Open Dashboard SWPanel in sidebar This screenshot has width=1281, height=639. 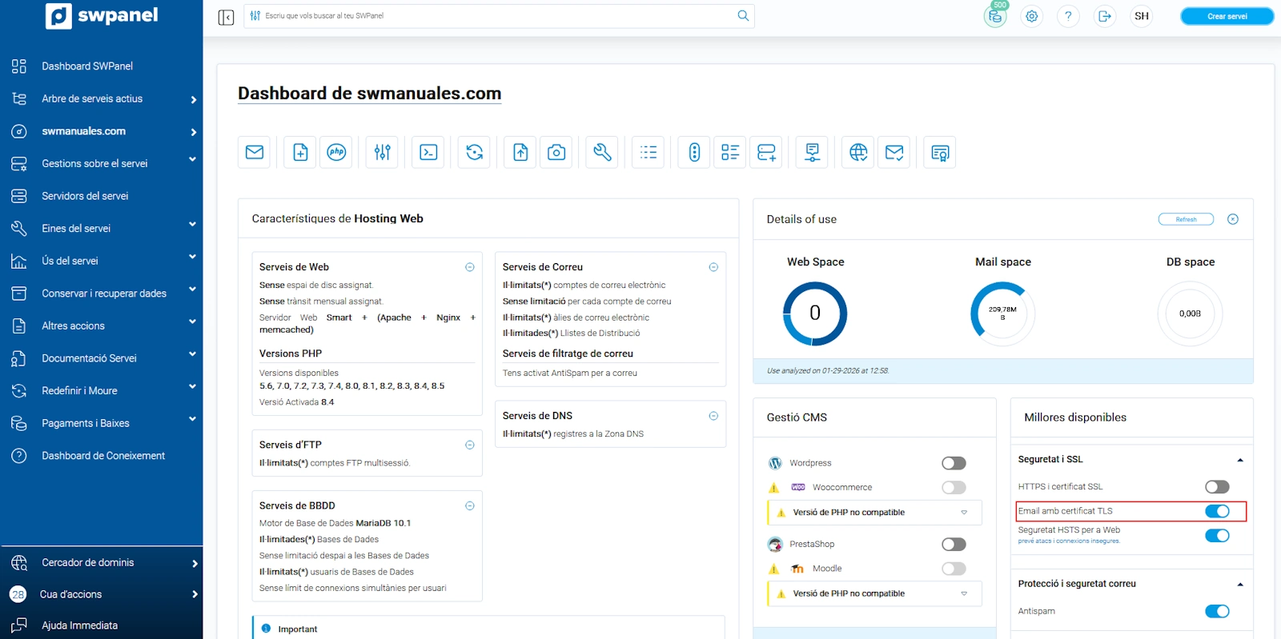coord(87,66)
